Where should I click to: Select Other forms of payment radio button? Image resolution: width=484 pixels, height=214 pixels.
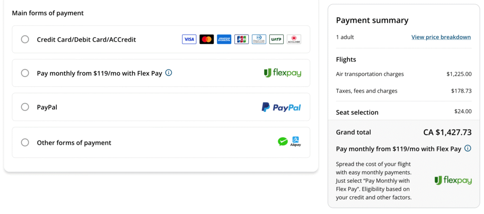tap(25, 143)
